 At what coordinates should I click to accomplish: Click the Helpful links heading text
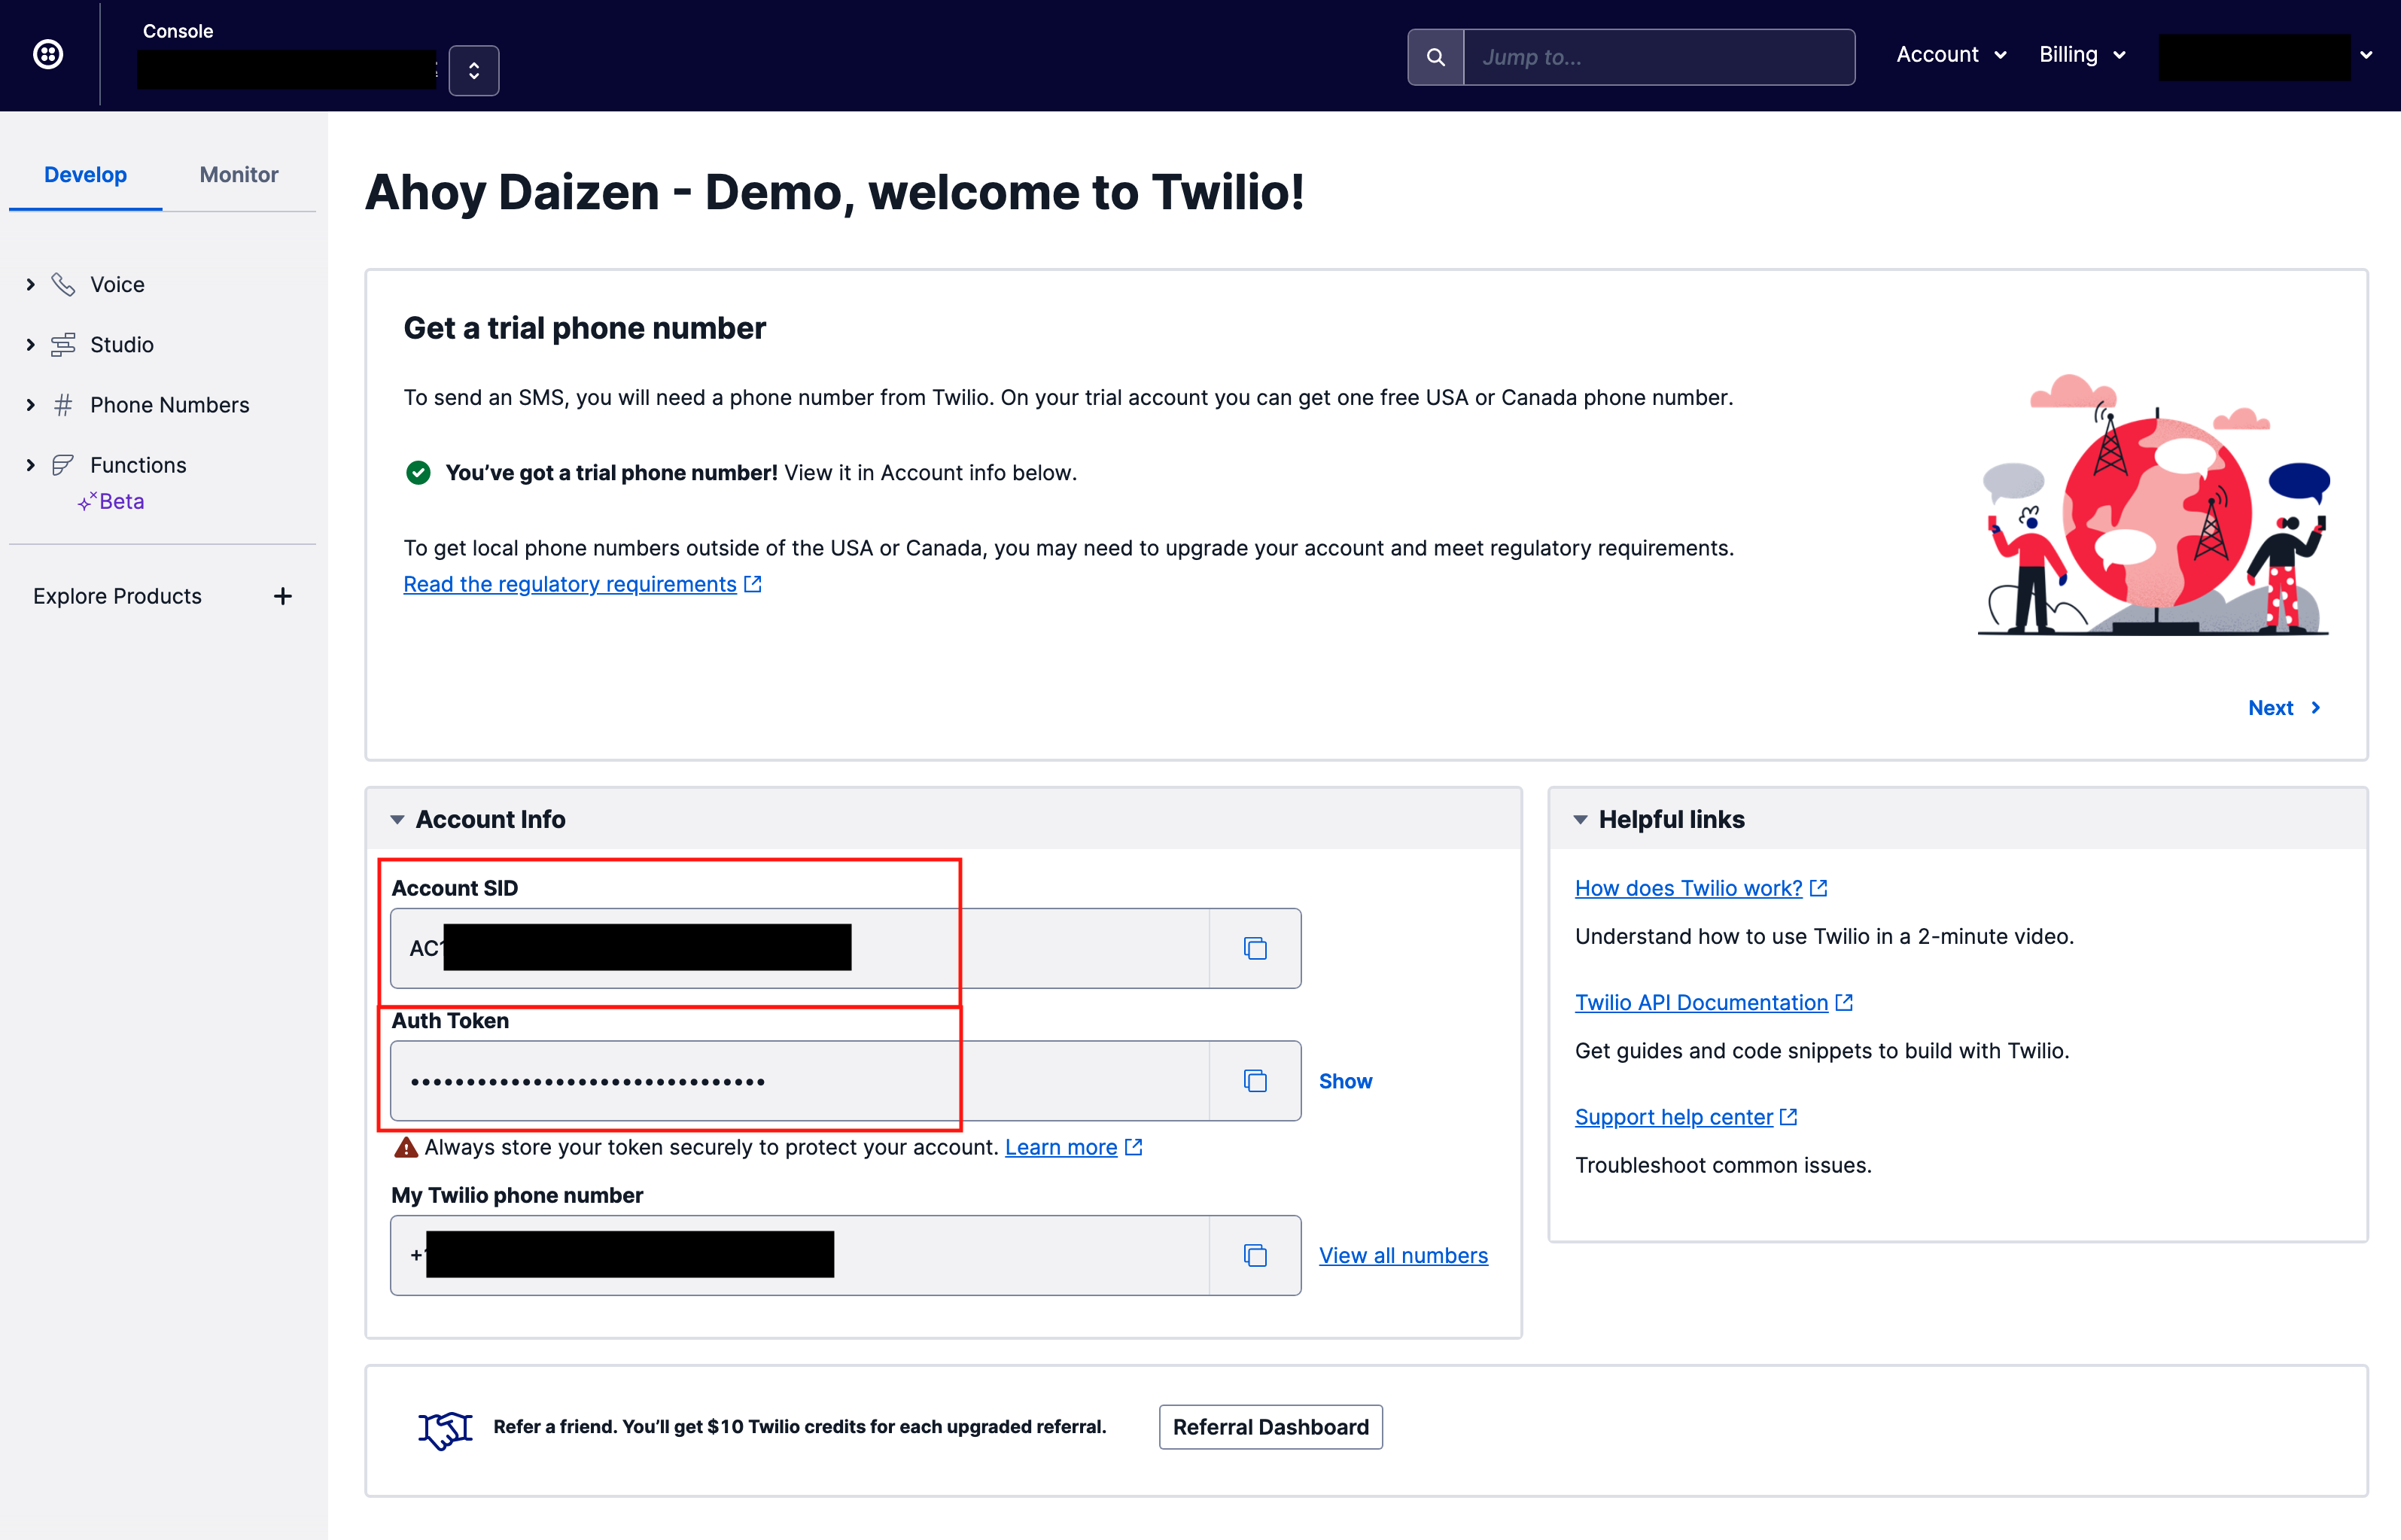(1671, 820)
